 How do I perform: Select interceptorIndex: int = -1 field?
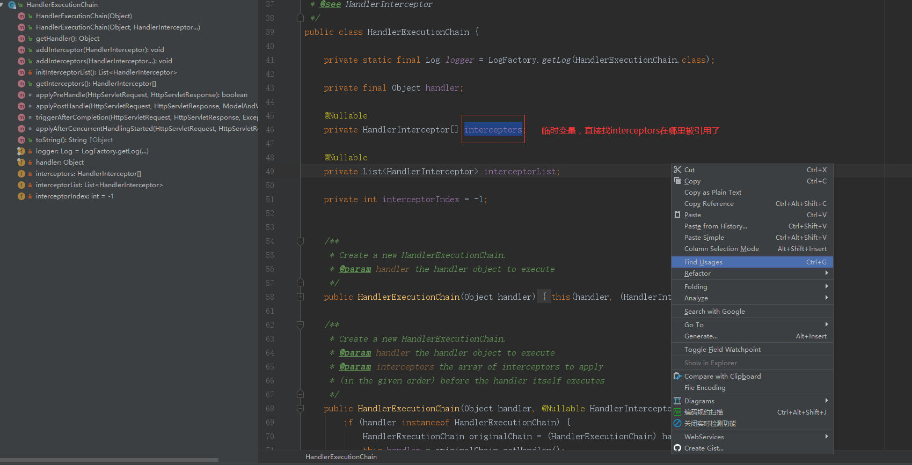point(75,196)
